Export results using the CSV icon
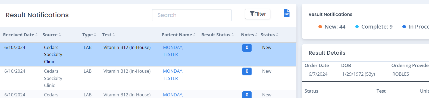 (x=286, y=13)
